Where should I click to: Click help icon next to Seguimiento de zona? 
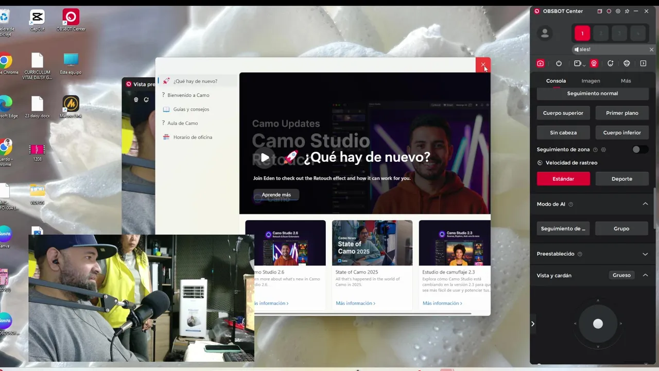(595, 149)
